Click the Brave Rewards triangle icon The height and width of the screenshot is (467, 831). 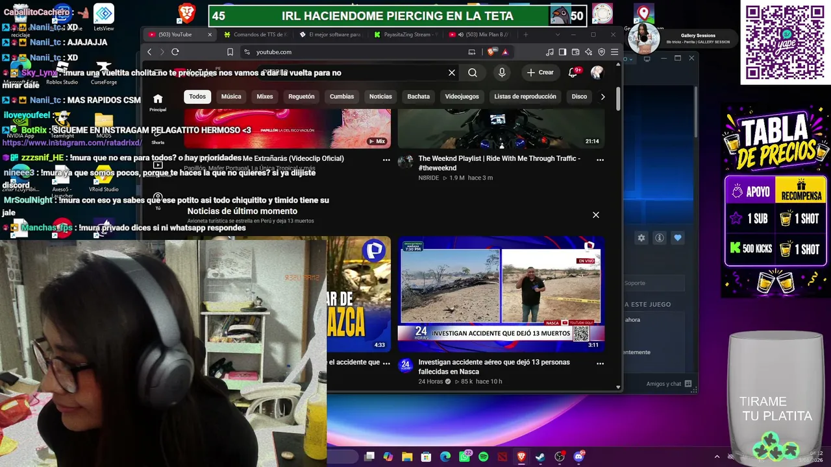tap(505, 52)
